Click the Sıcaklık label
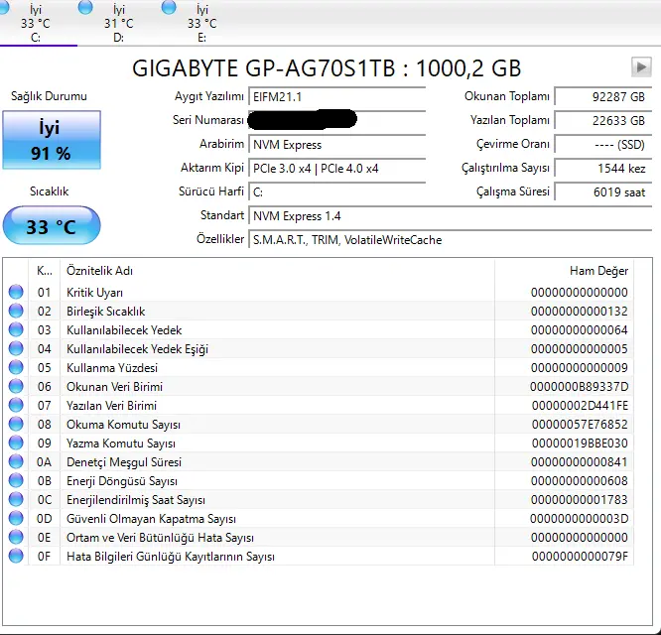Screen dimensions: 661x635 click(49, 191)
